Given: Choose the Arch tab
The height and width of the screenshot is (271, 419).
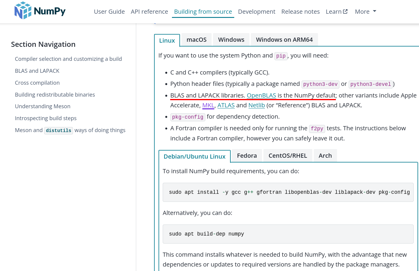Looking at the screenshot, I should pos(325,156).
